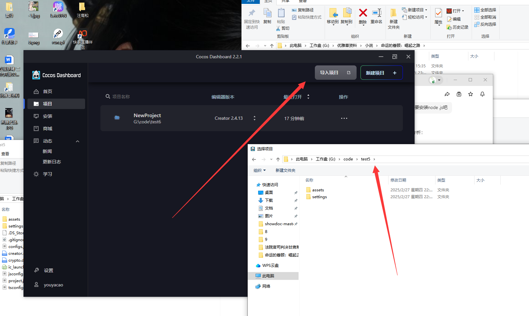
Task: Select the NewProject project row name
Action: (147, 115)
